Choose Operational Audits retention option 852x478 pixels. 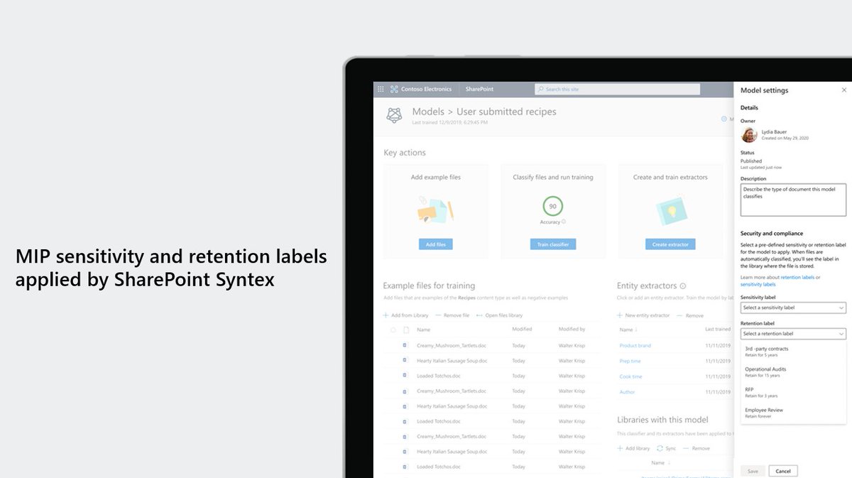pos(793,371)
